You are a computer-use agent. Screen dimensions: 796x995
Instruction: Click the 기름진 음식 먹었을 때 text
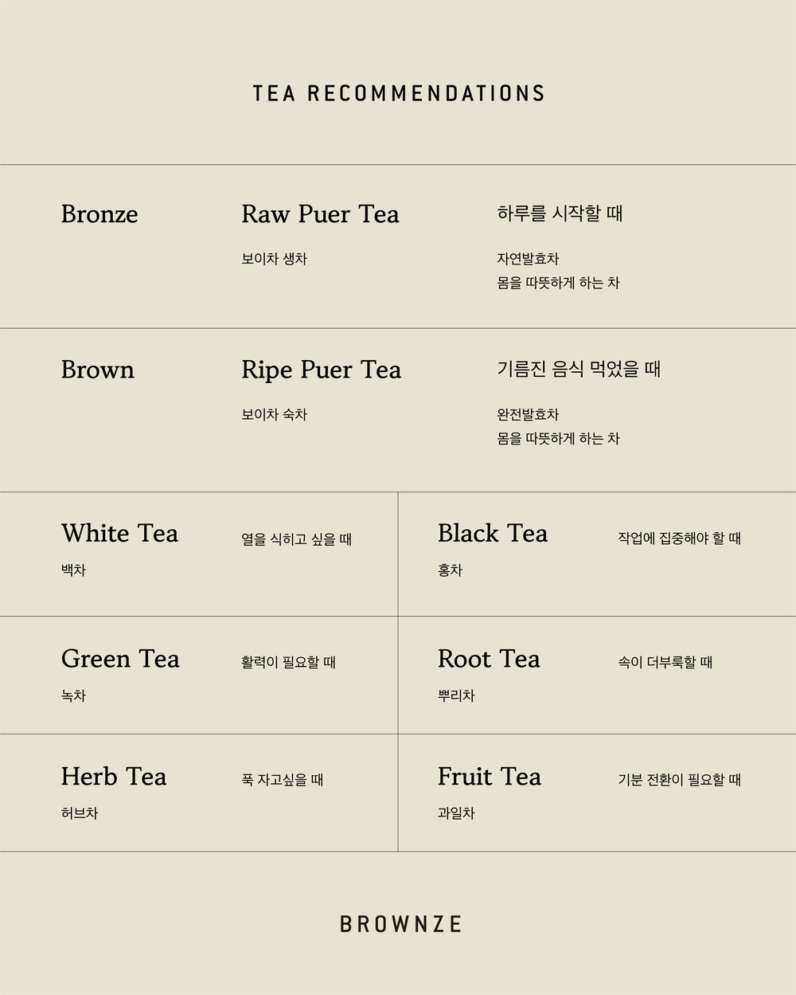point(579,369)
